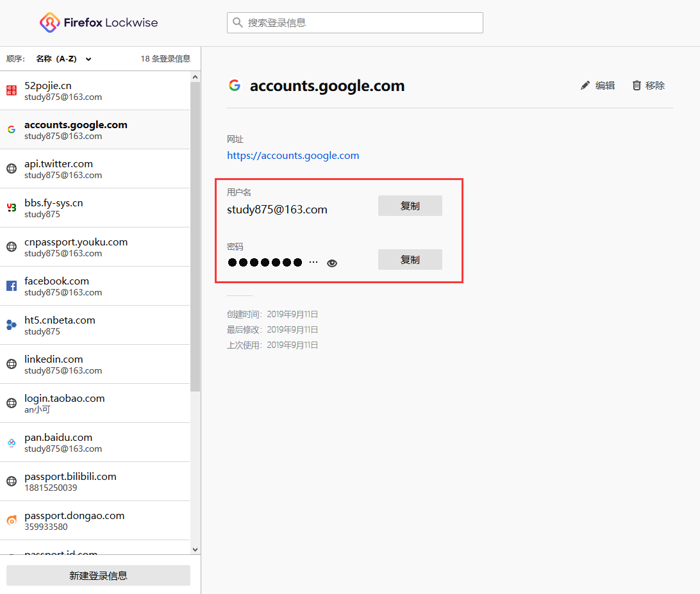Click the ht5.cnbeta.com favicon
The image size is (700, 594).
pos(11,325)
